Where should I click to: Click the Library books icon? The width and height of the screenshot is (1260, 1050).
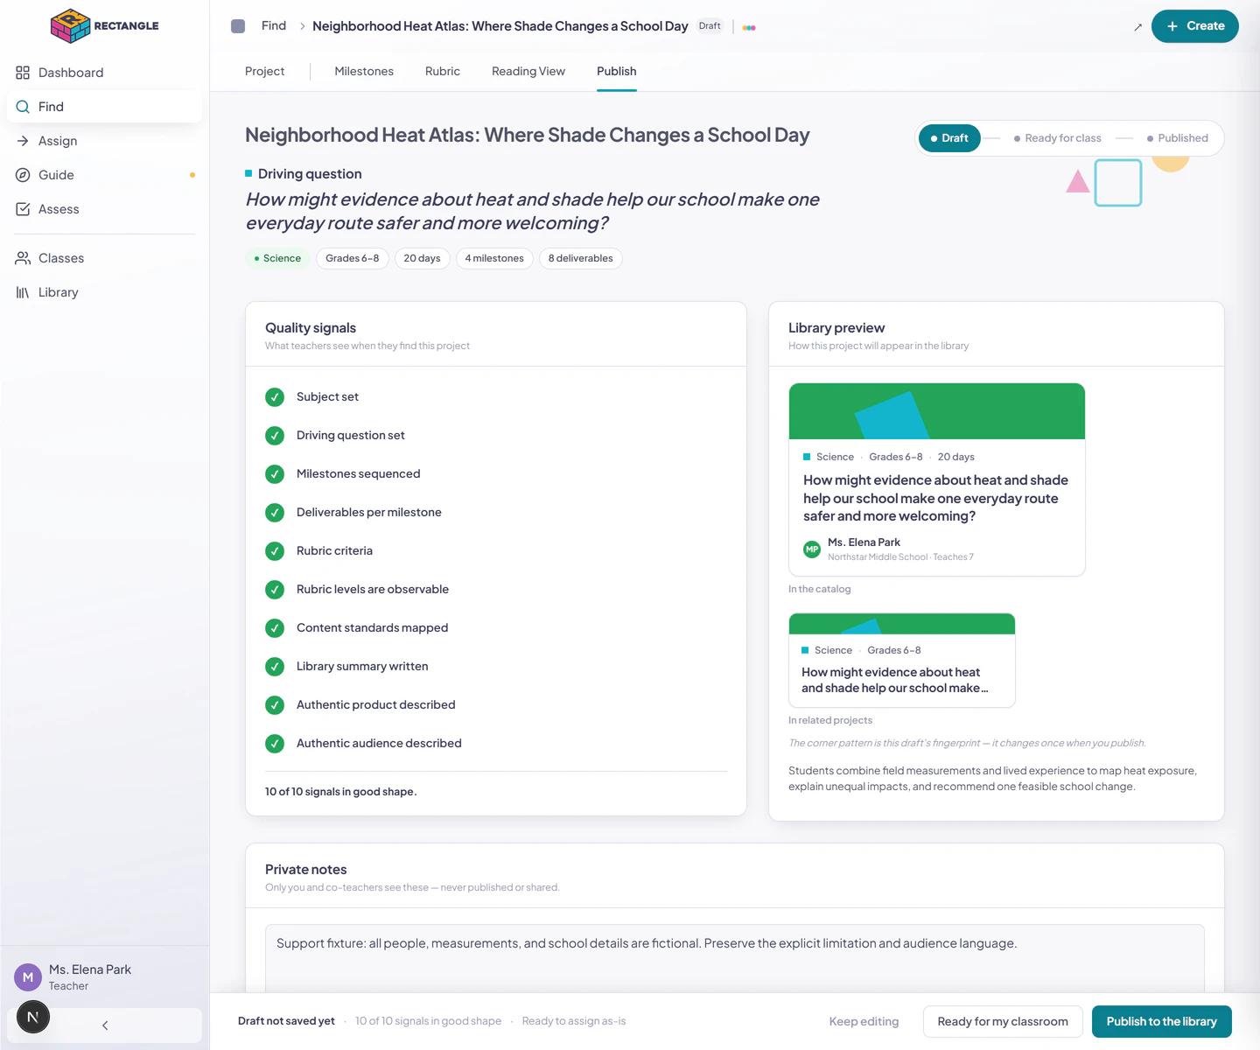tap(23, 292)
